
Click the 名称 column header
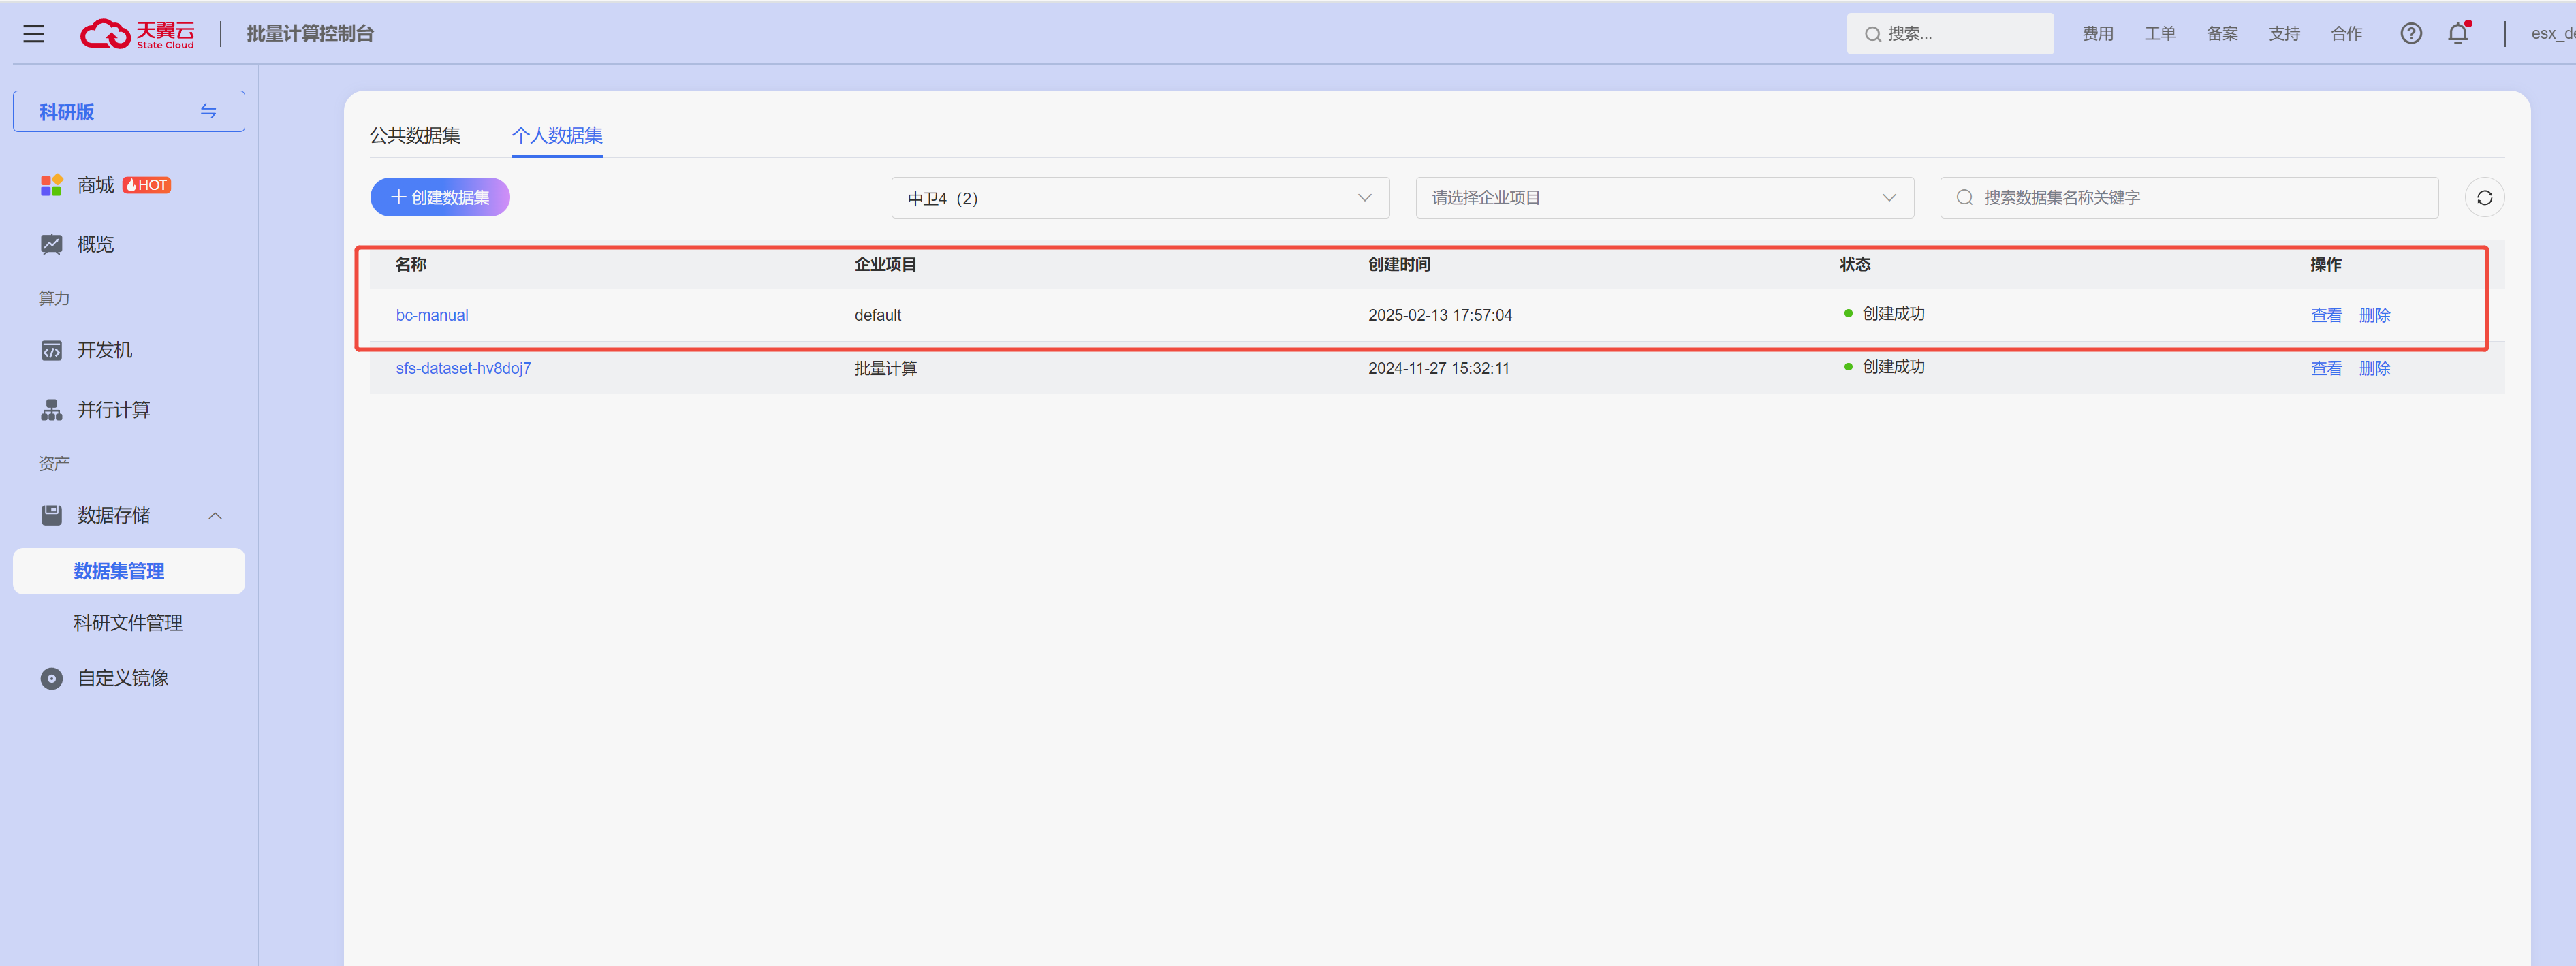point(411,263)
